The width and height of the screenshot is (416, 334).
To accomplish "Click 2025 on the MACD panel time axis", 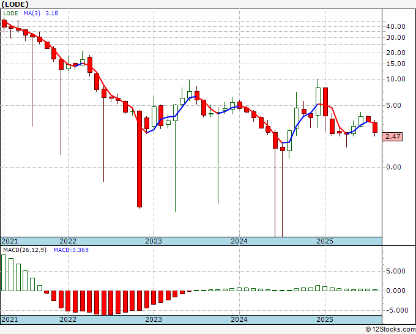I will (x=325, y=319).
